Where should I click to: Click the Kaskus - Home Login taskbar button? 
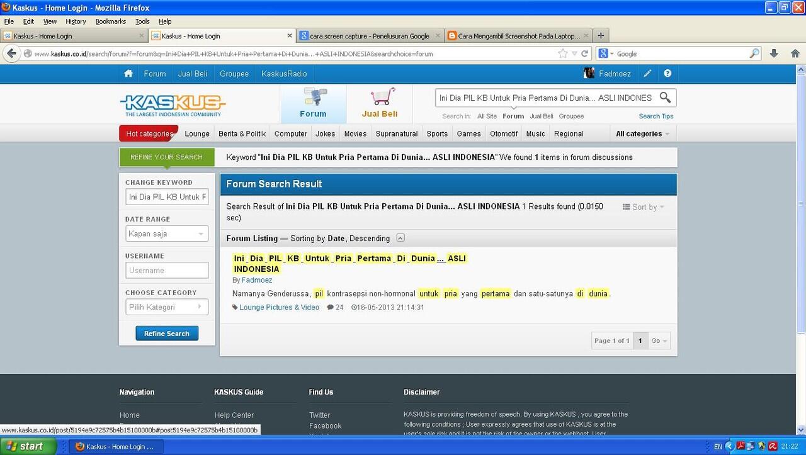[117, 447]
